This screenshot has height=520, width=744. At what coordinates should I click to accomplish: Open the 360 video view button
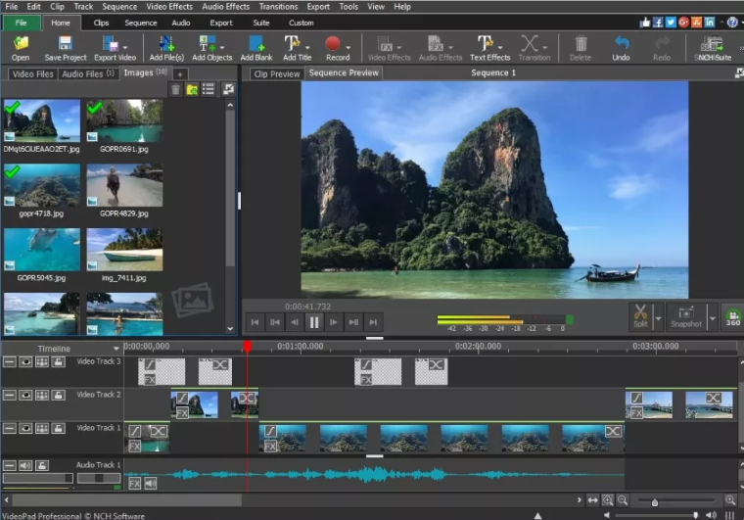point(732,316)
